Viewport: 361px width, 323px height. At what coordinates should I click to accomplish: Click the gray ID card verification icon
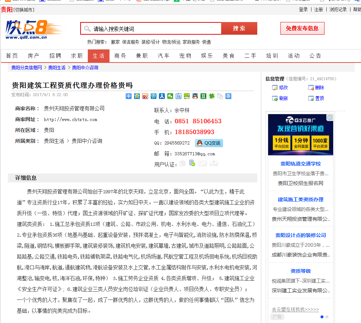tap(214, 164)
